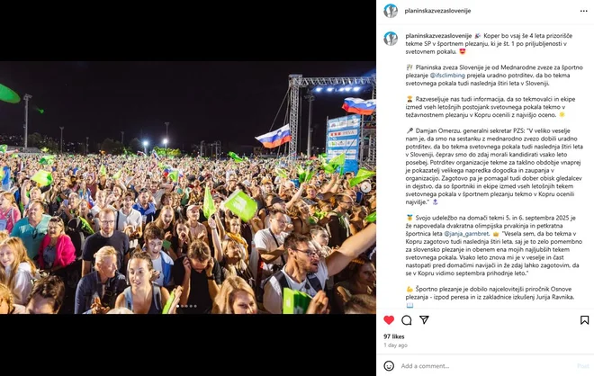This screenshot has width=594, height=376.
Task: Click the Post comment button
Action: tap(582, 366)
